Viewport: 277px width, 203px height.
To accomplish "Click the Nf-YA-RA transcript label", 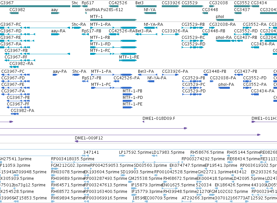I will tap(154, 24).
